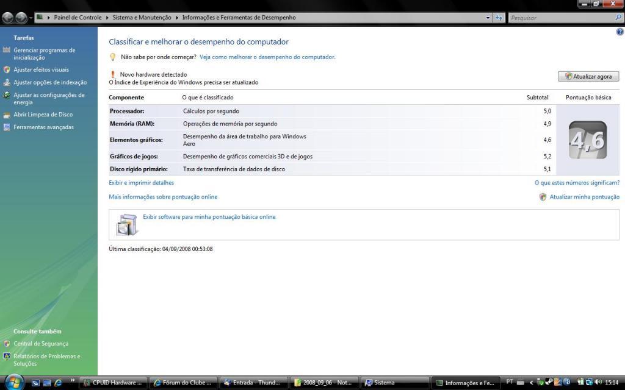Click Veja como melhorar o desempenho link
Viewport: 625px width, 390px height.
267,57
